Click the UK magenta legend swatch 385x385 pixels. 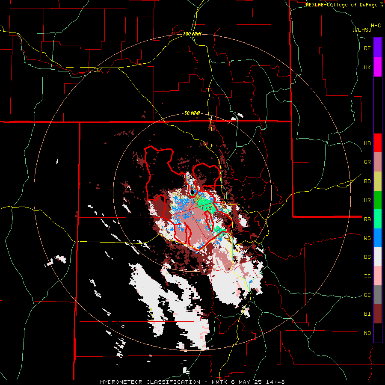point(378,67)
